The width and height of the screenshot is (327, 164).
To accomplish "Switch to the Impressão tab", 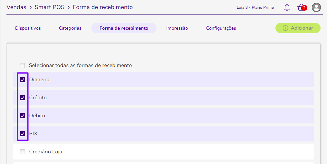I will [x=177, y=28].
